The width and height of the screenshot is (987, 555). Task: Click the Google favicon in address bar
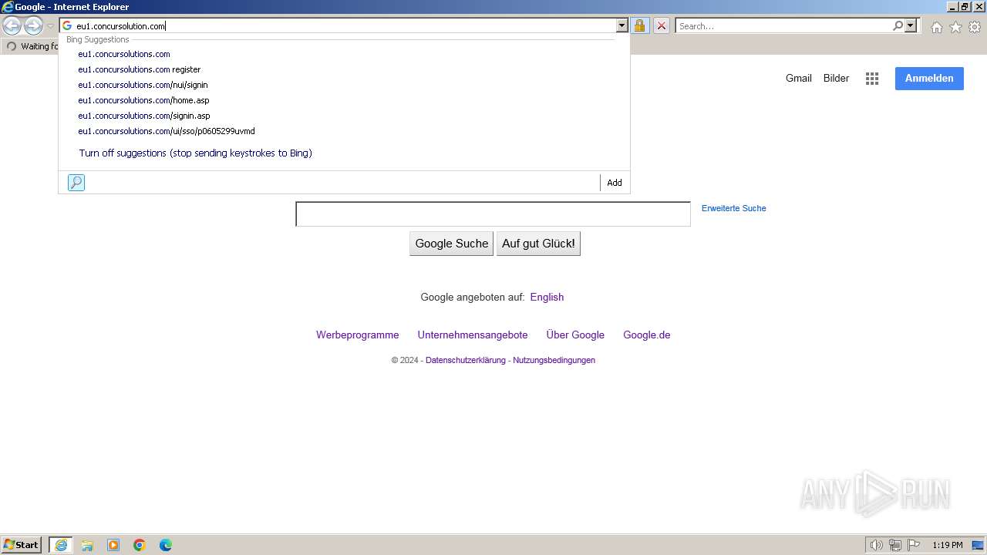pos(67,26)
